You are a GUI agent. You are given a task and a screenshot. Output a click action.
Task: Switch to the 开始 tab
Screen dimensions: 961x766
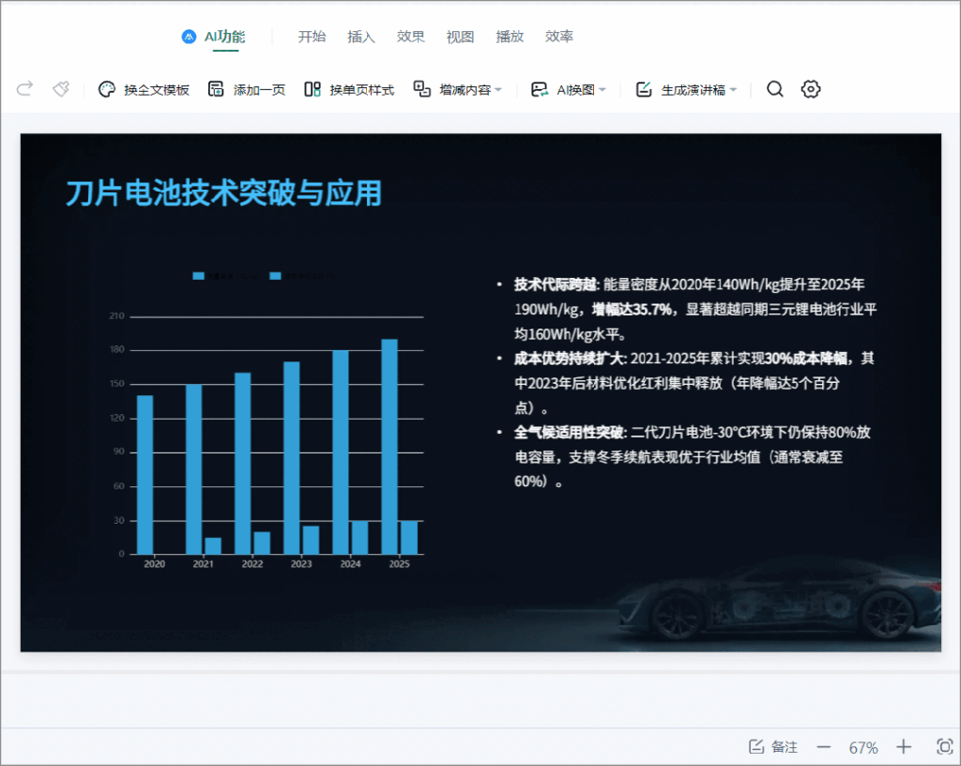[x=312, y=37]
